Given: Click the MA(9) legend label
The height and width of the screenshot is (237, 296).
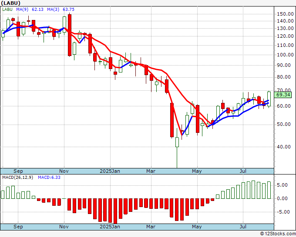Looking at the screenshot, I should tap(22, 10).
